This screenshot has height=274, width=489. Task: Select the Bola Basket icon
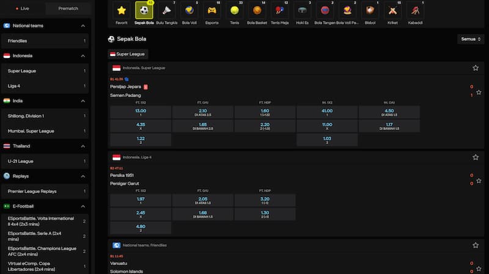click(257, 11)
